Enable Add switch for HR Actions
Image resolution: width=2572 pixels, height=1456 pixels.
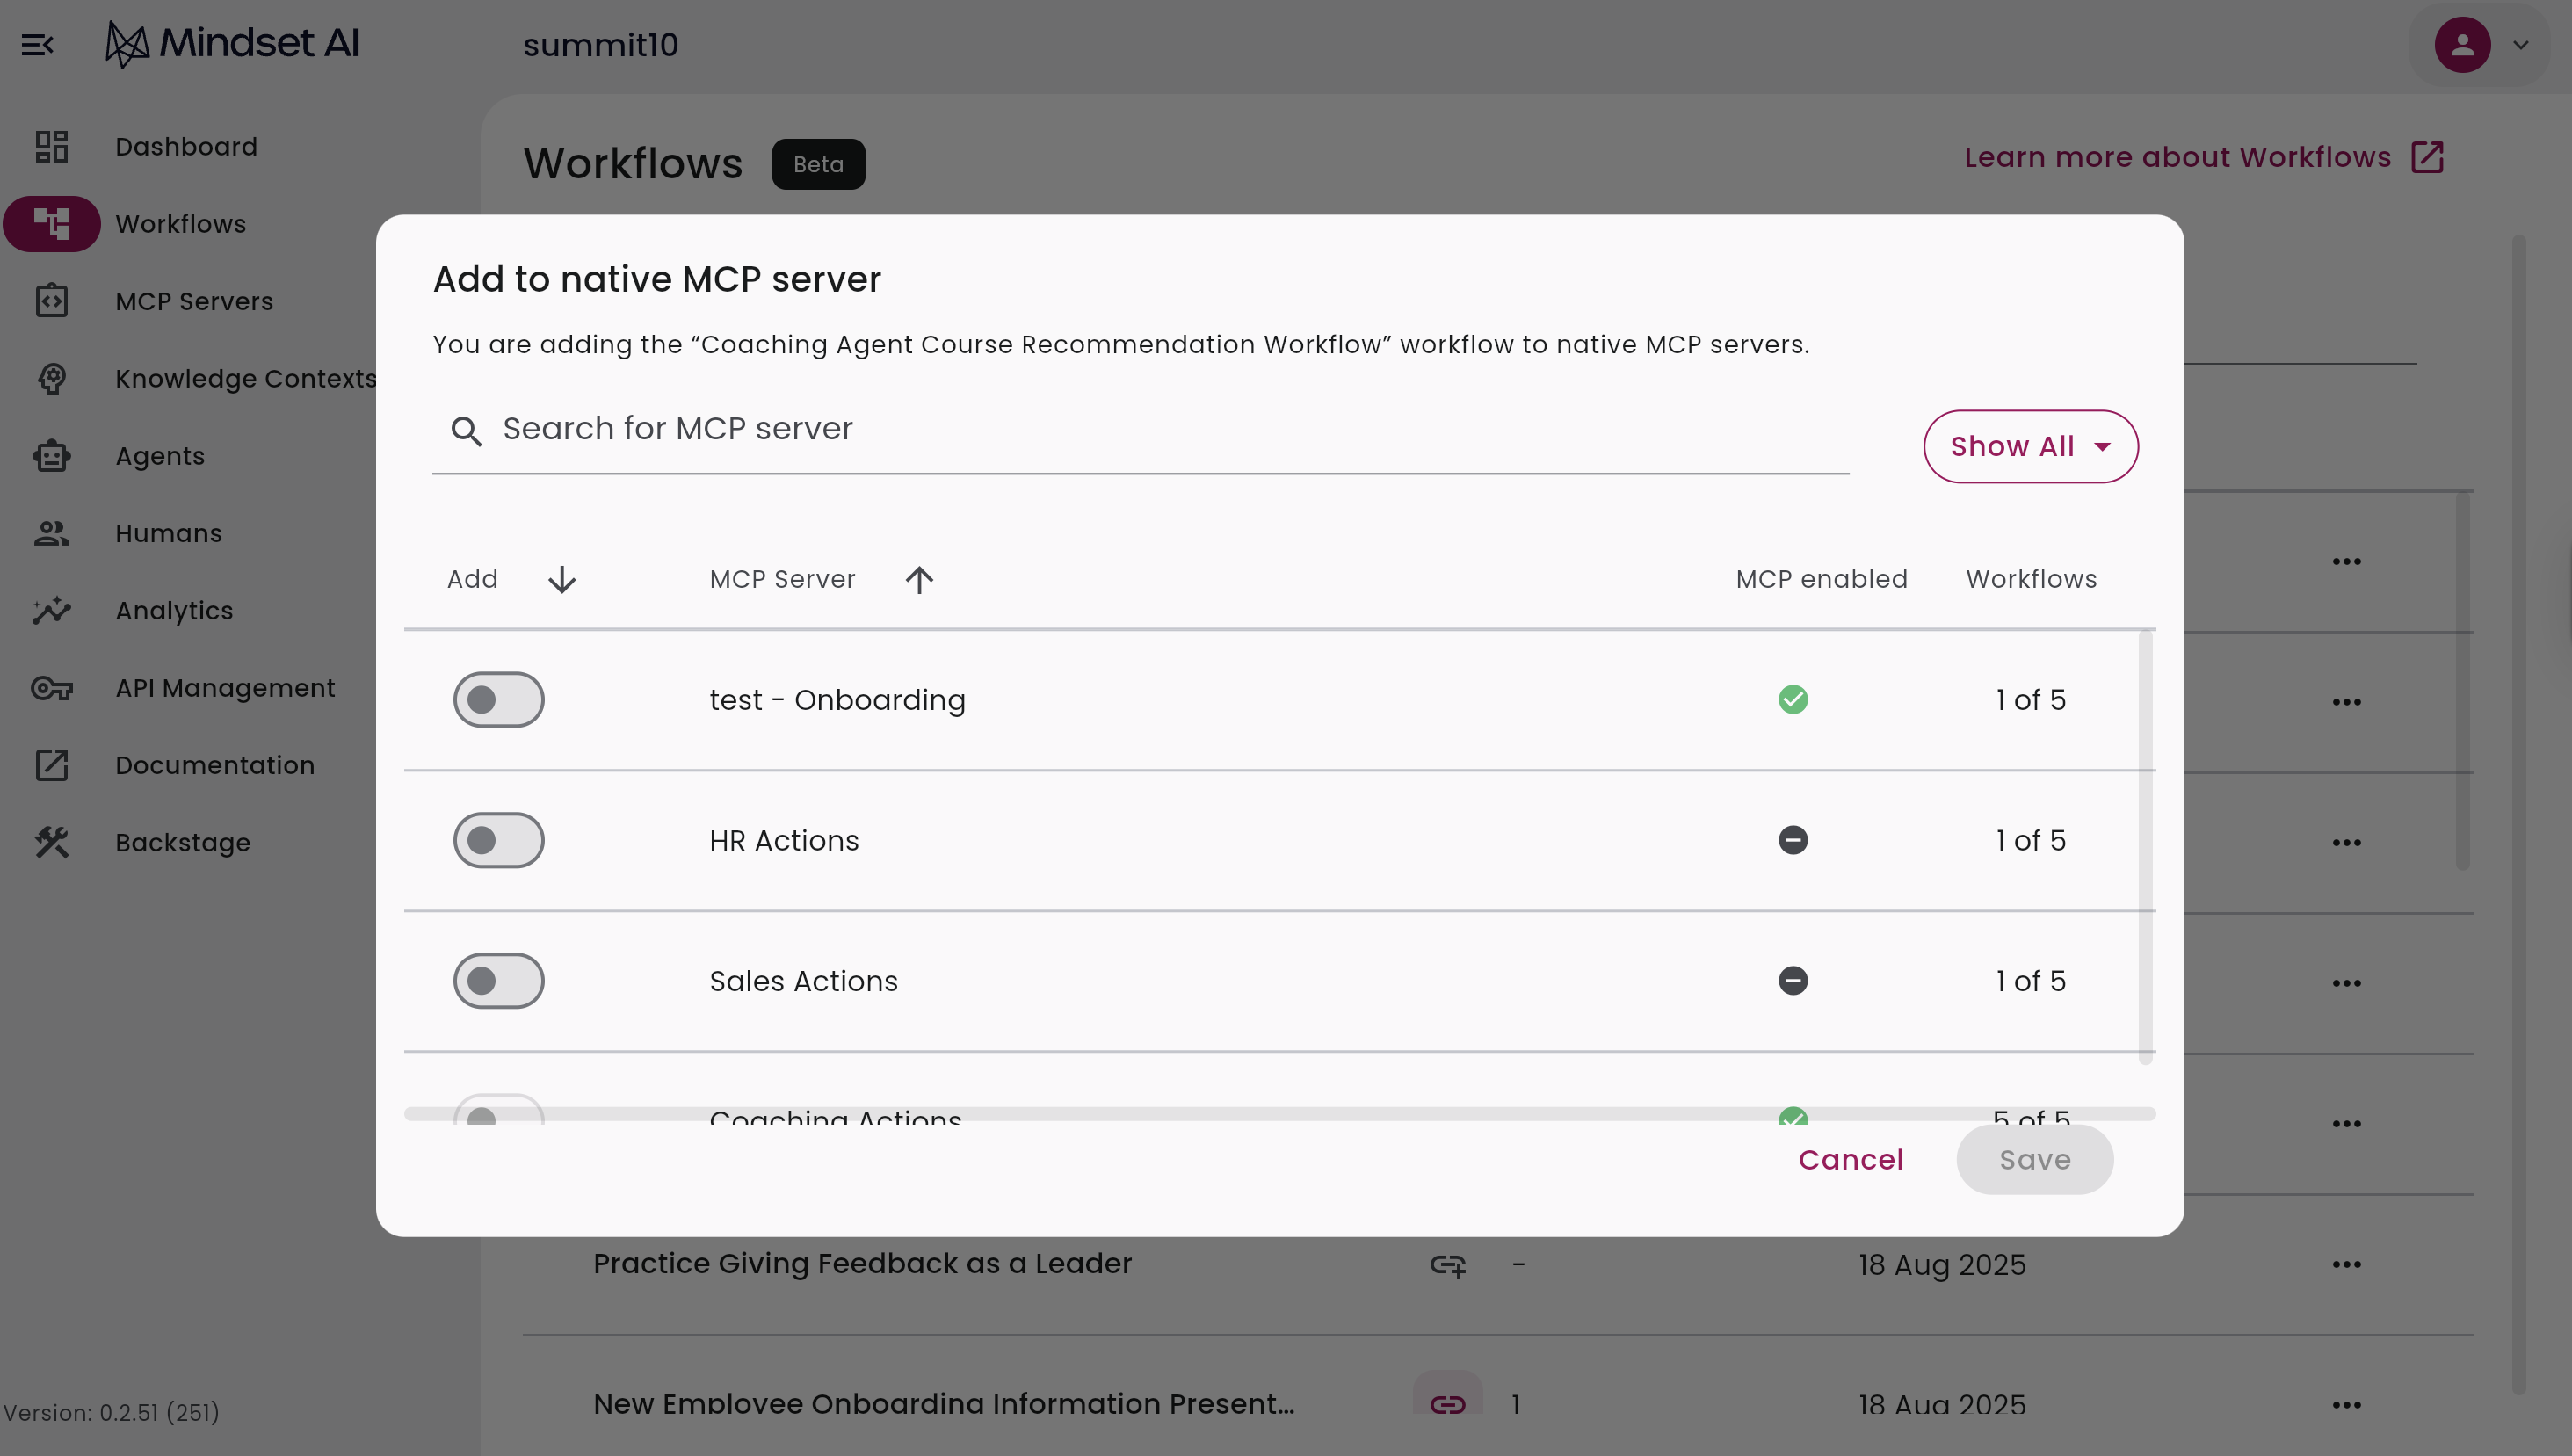tap(498, 840)
